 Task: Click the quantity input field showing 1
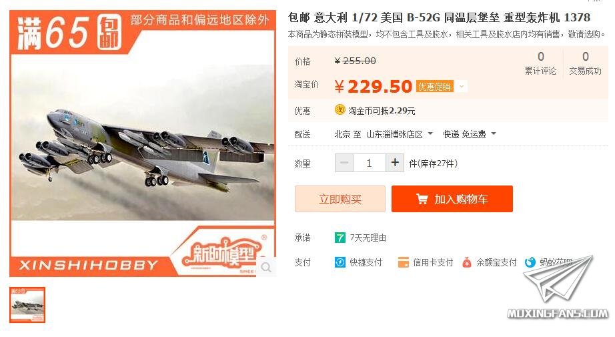click(x=370, y=163)
